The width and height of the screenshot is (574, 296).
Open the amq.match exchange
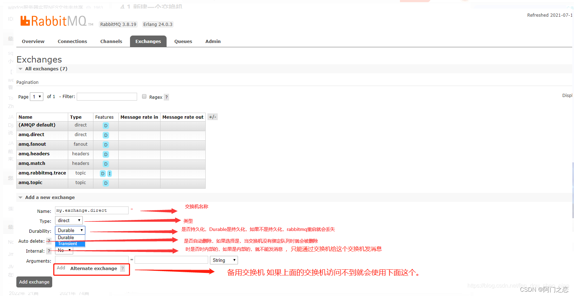32,163
